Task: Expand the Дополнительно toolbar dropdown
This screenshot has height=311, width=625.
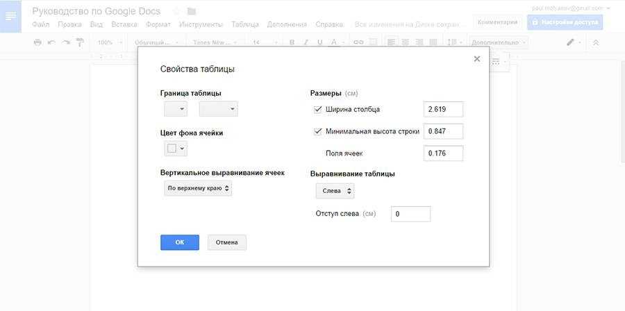Action: point(499,42)
